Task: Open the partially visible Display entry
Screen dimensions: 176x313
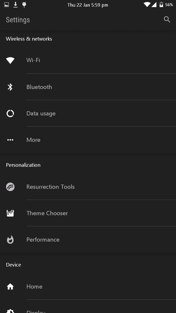Action: [x=88, y=307]
